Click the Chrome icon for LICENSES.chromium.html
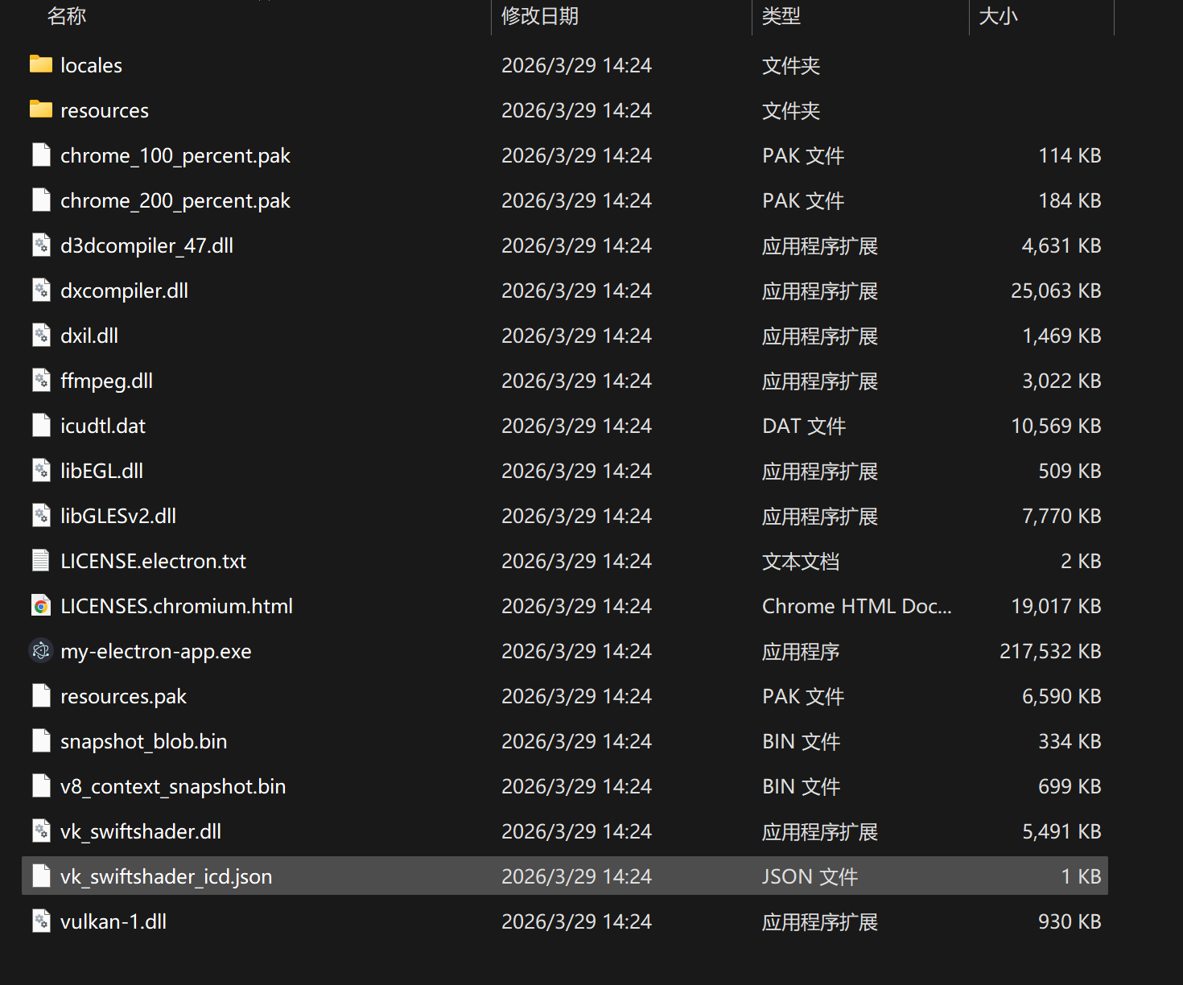Image resolution: width=1183 pixels, height=985 pixels. 41,605
